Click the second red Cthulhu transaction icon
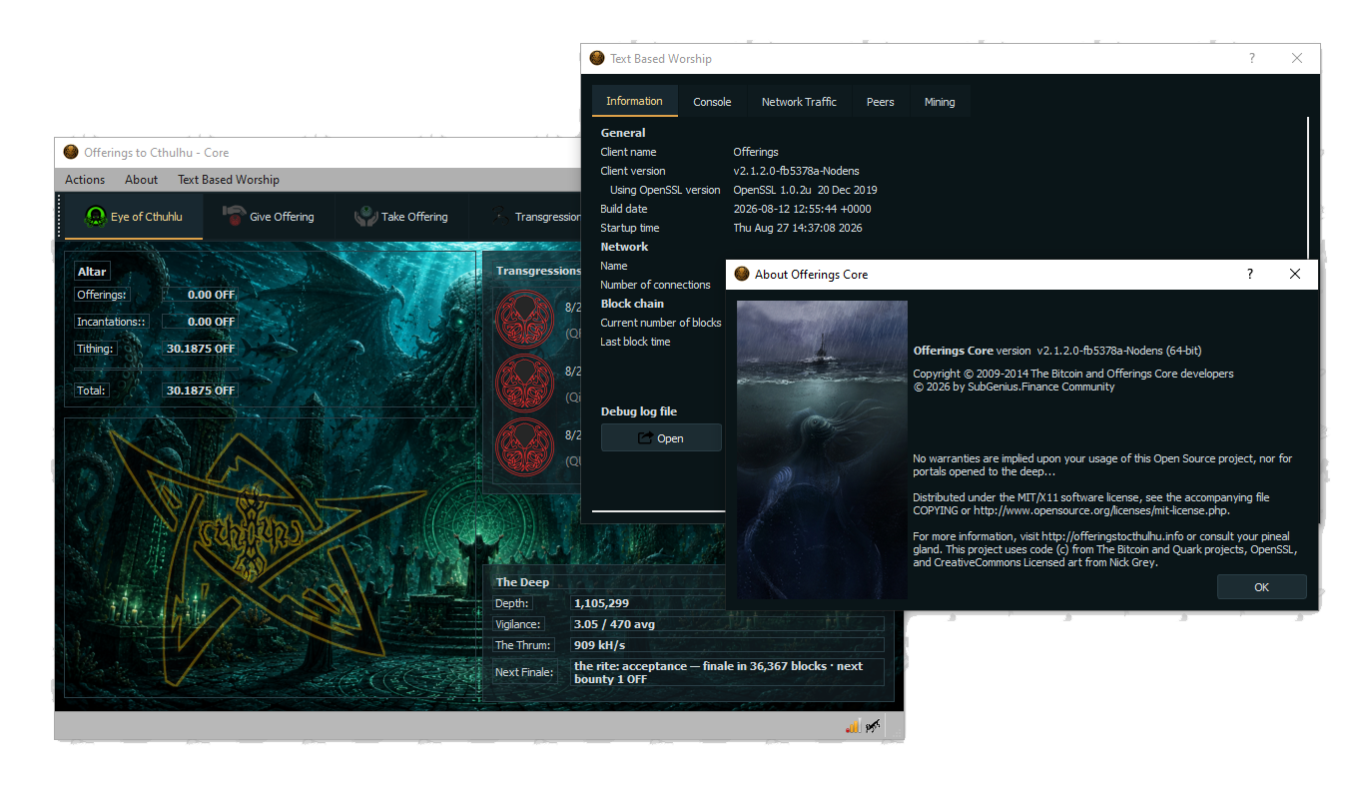Screen dimensions: 1353x787 click(x=524, y=385)
